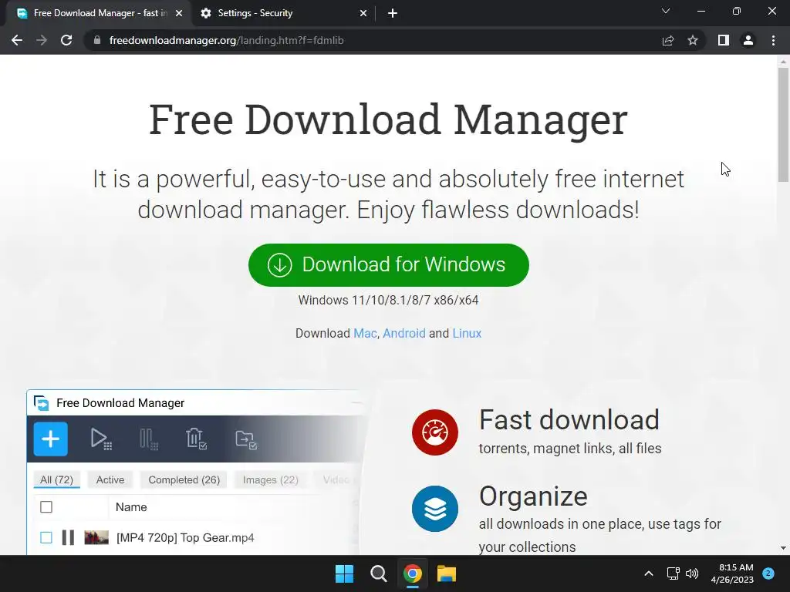Open the notification badge with 2
This screenshot has width=790, height=592.
click(x=768, y=573)
